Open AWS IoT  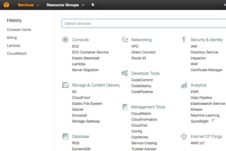coord(198,143)
